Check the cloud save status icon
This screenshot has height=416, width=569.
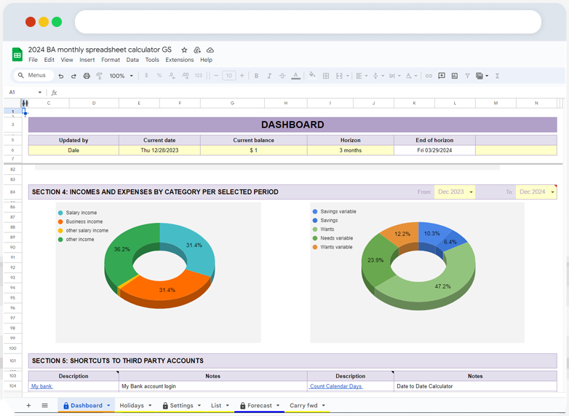(210, 50)
